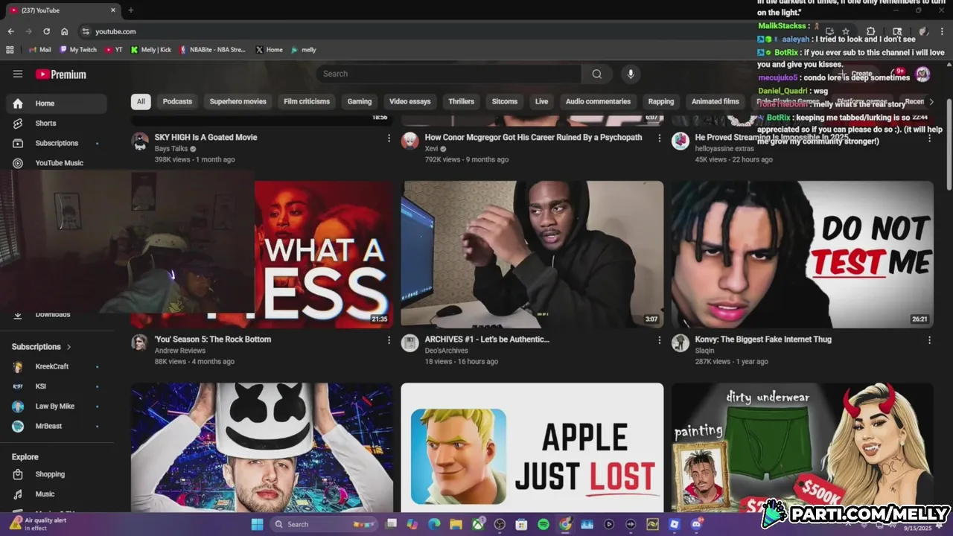Open the YouTube hamburger guide menu
953x536 pixels.
point(18,74)
